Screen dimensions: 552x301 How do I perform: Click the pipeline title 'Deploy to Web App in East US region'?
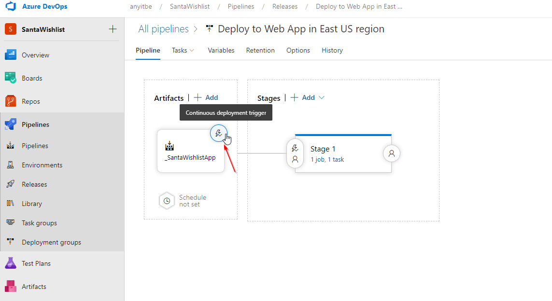click(x=301, y=29)
